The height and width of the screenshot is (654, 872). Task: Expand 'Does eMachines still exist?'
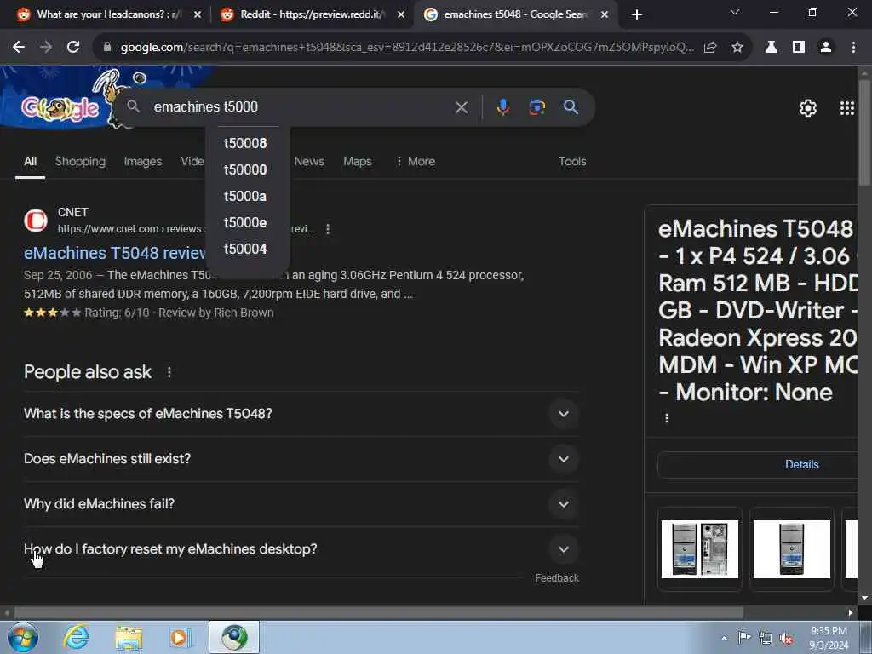pos(301,459)
